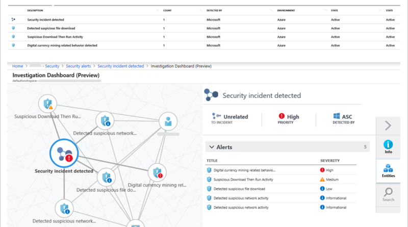408x227 pixels.
Task: Click the COUNT column header
Action: 167,10
